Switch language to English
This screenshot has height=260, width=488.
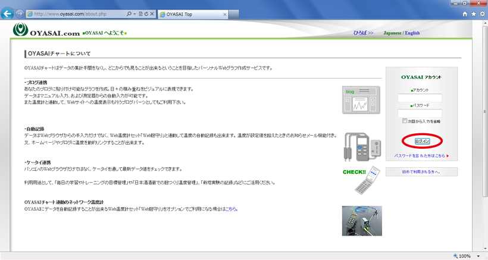pyautogui.click(x=412, y=33)
